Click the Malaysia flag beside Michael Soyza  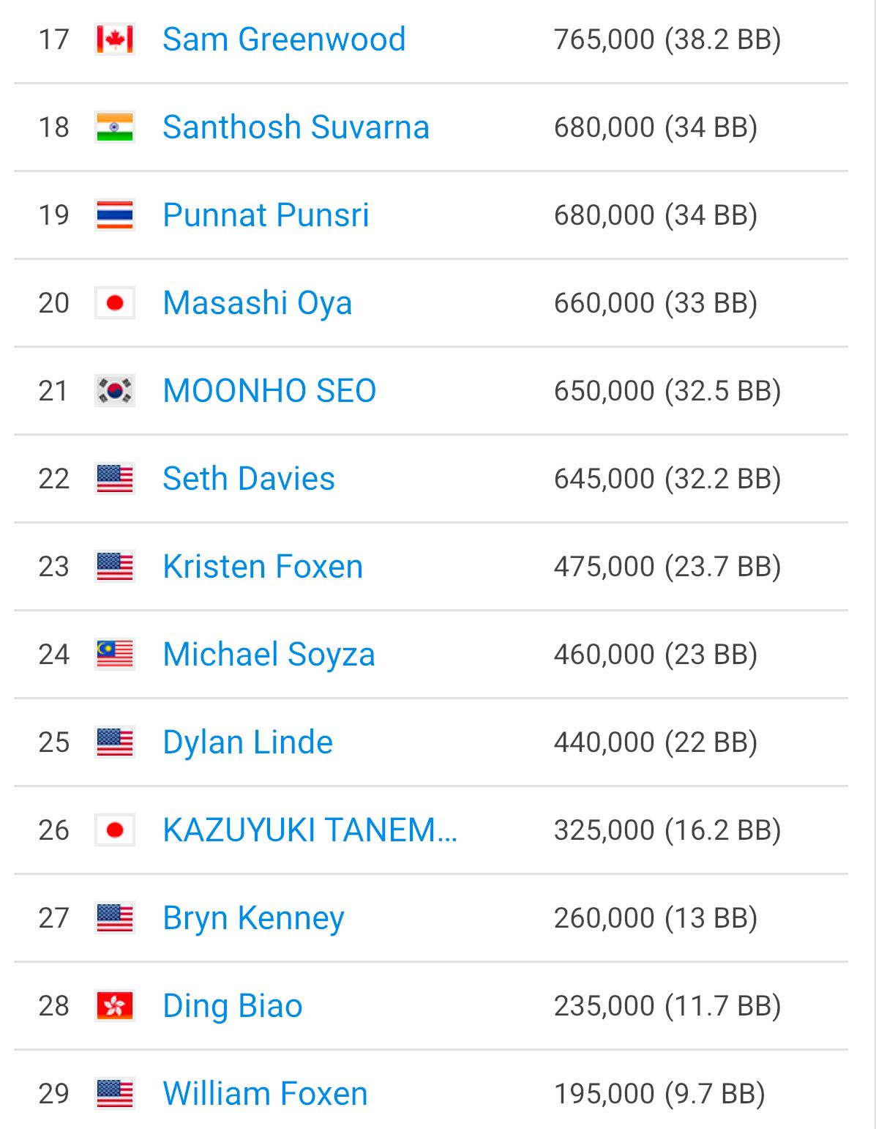(x=115, y=655)
